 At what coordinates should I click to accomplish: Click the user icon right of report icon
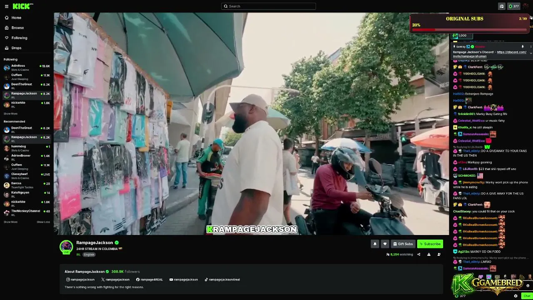(x=439, y=255)
